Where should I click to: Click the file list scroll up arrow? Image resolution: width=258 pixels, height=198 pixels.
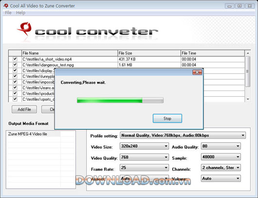(x=248, y=53)
